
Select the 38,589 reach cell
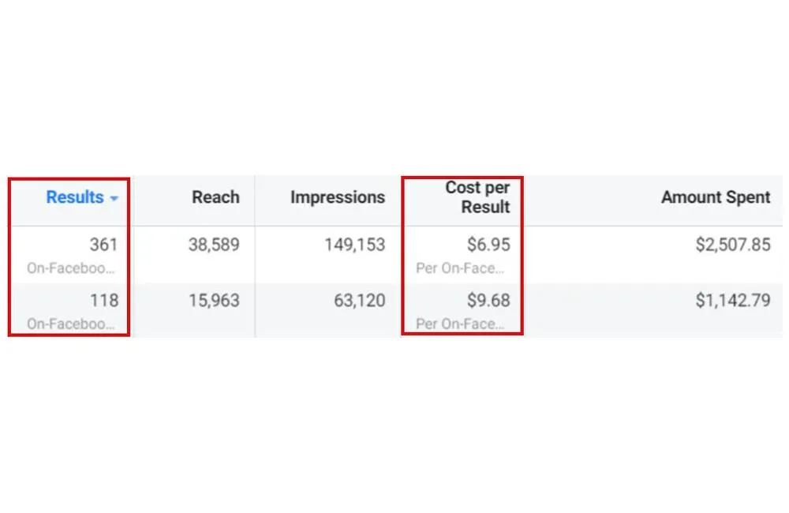tap(214, 245)
